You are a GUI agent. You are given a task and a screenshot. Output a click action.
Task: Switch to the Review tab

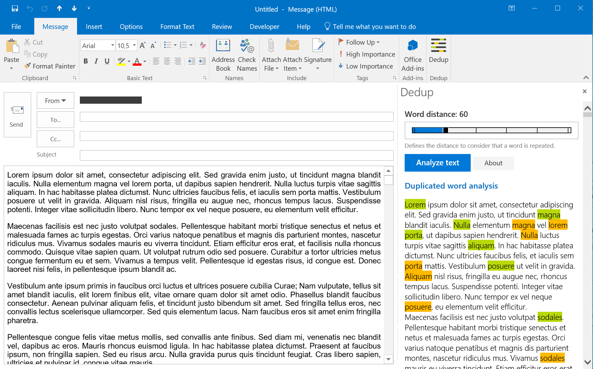pyautogui.click(x=222, y=27)
